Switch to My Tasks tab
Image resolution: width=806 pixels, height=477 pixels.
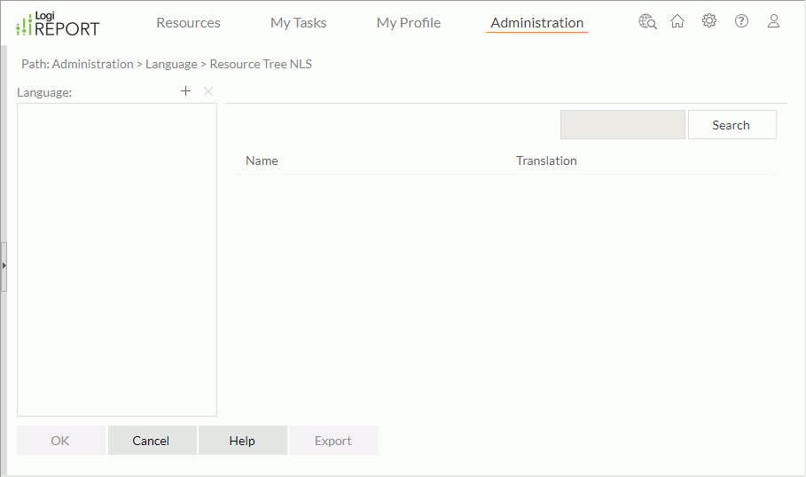point(298,23)
